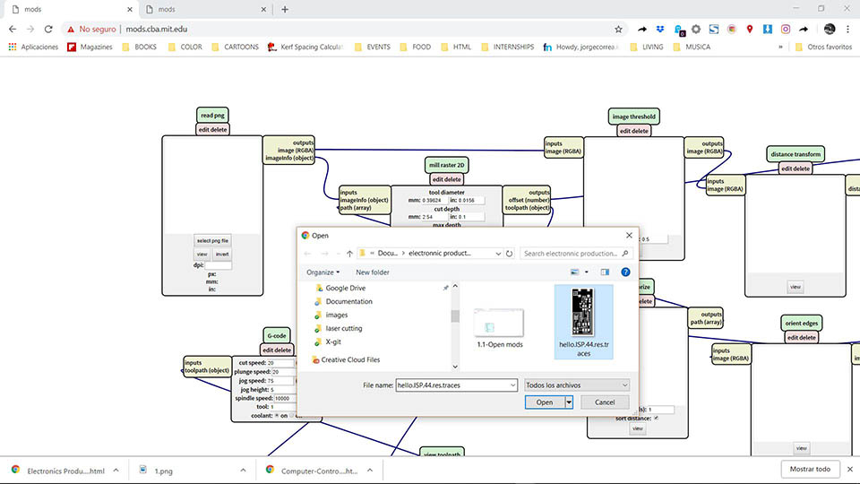Expand the split arrow beside the Open button
This screenshot has height=484, width=860.
(x=569, y=402)
